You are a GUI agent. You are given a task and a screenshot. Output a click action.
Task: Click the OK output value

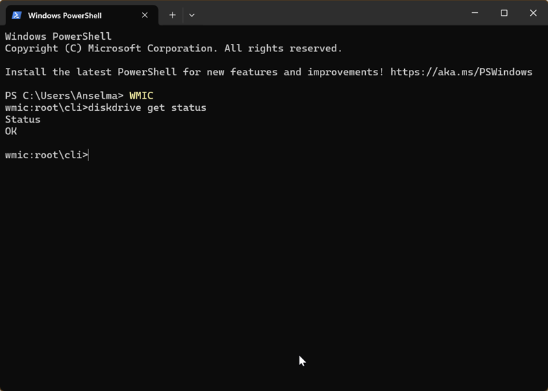pos(11,131)
